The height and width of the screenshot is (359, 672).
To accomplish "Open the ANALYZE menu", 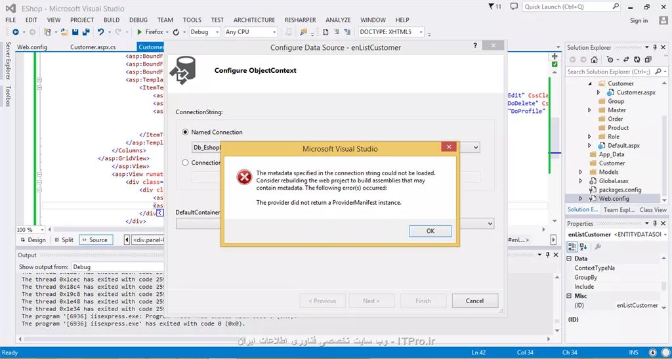I will click(338, 20).
